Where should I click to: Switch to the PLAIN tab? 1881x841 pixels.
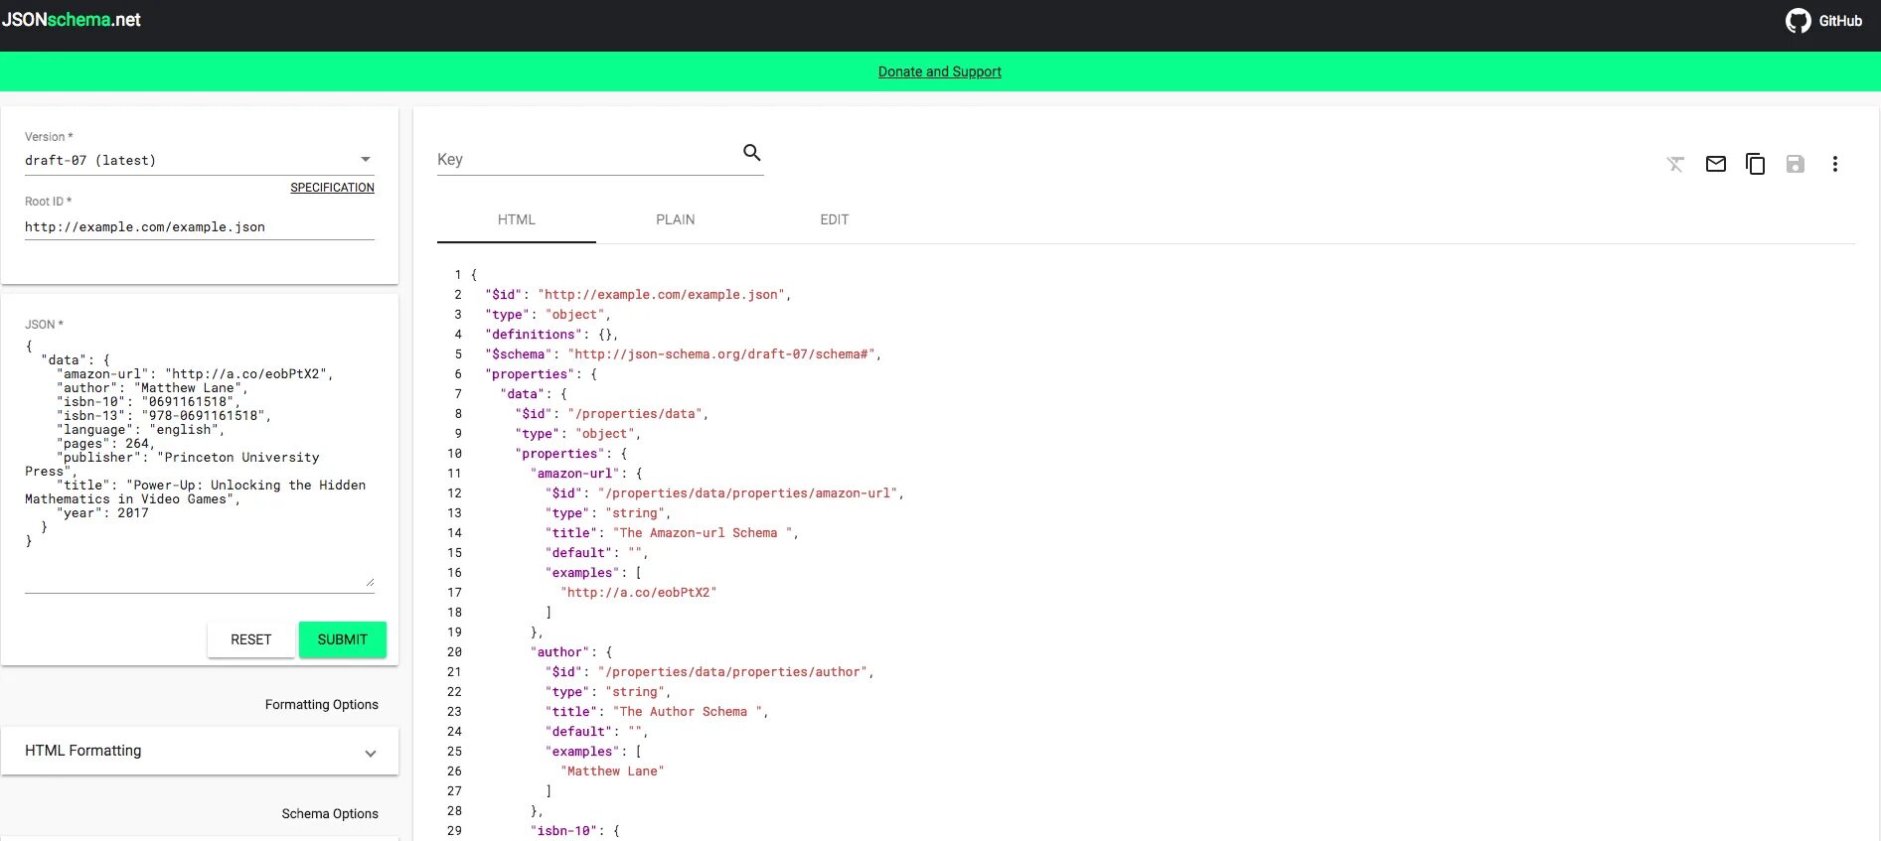click(676, 219)
